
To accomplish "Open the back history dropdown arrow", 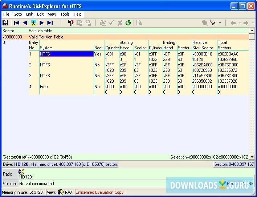I will tap(240, 23).
